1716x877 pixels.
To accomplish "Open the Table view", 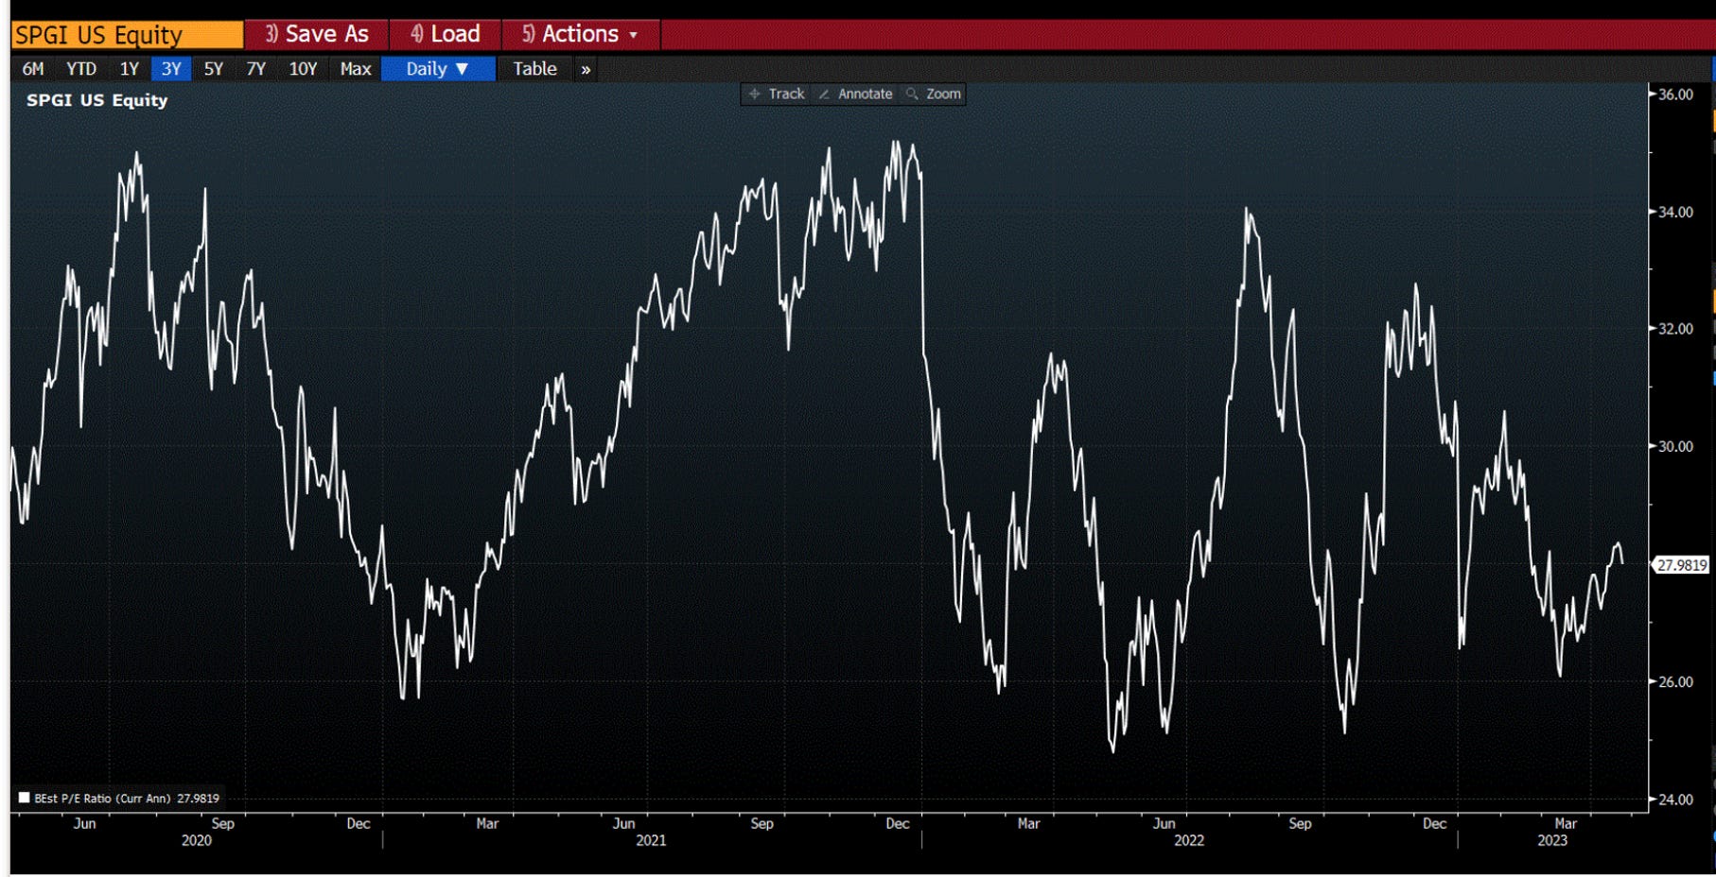I will pos(534,68).
